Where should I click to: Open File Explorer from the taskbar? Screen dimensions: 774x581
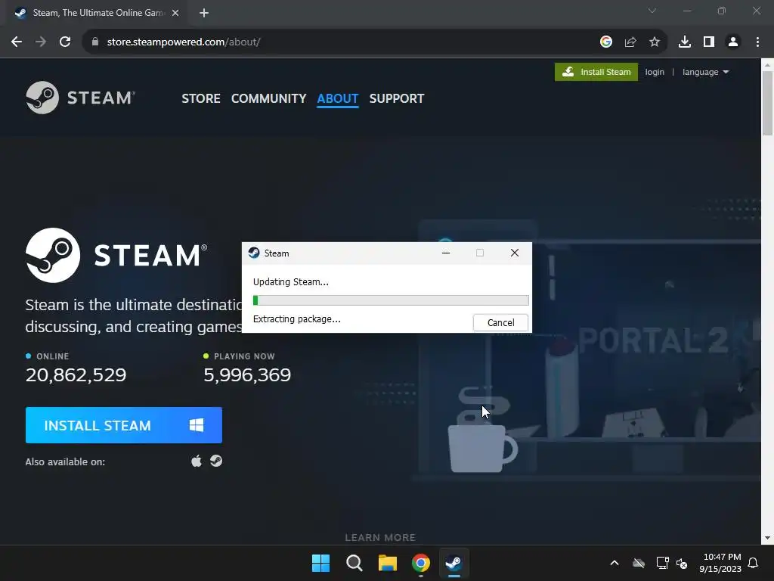click(x=388, y=563)
